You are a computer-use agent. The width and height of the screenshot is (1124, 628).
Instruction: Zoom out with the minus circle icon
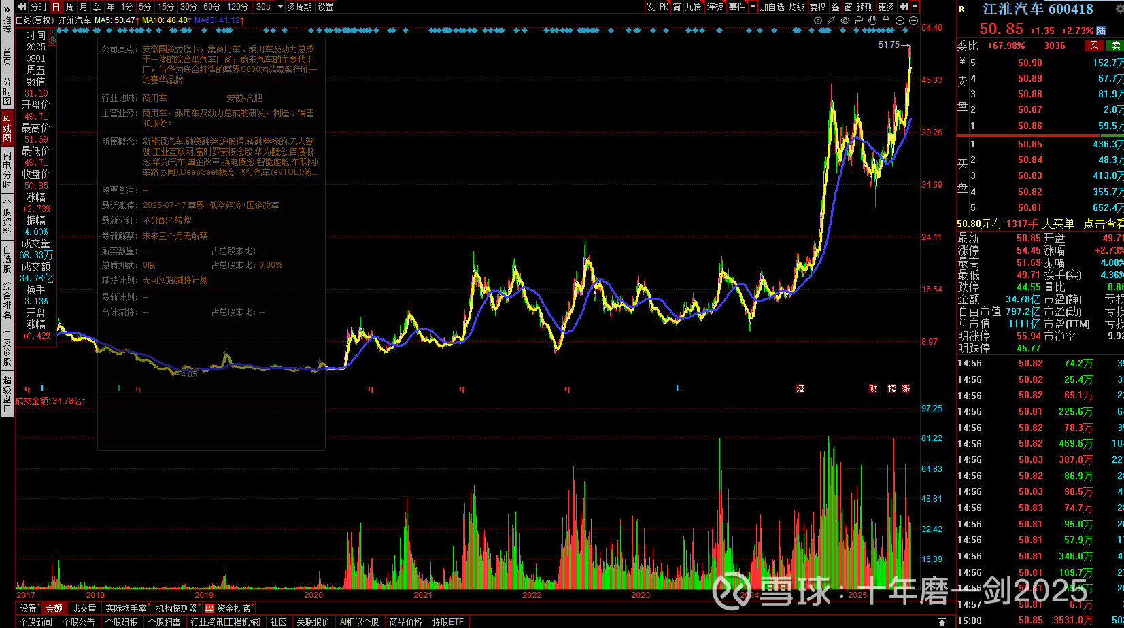pyautogui.click(x=913, y=20)
